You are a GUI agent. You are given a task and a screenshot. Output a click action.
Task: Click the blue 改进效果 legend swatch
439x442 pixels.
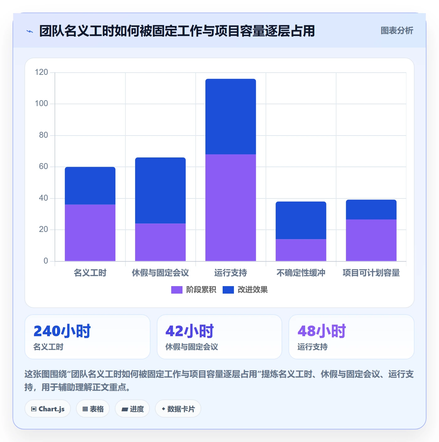pyautogui.click(x=228, y=290)
